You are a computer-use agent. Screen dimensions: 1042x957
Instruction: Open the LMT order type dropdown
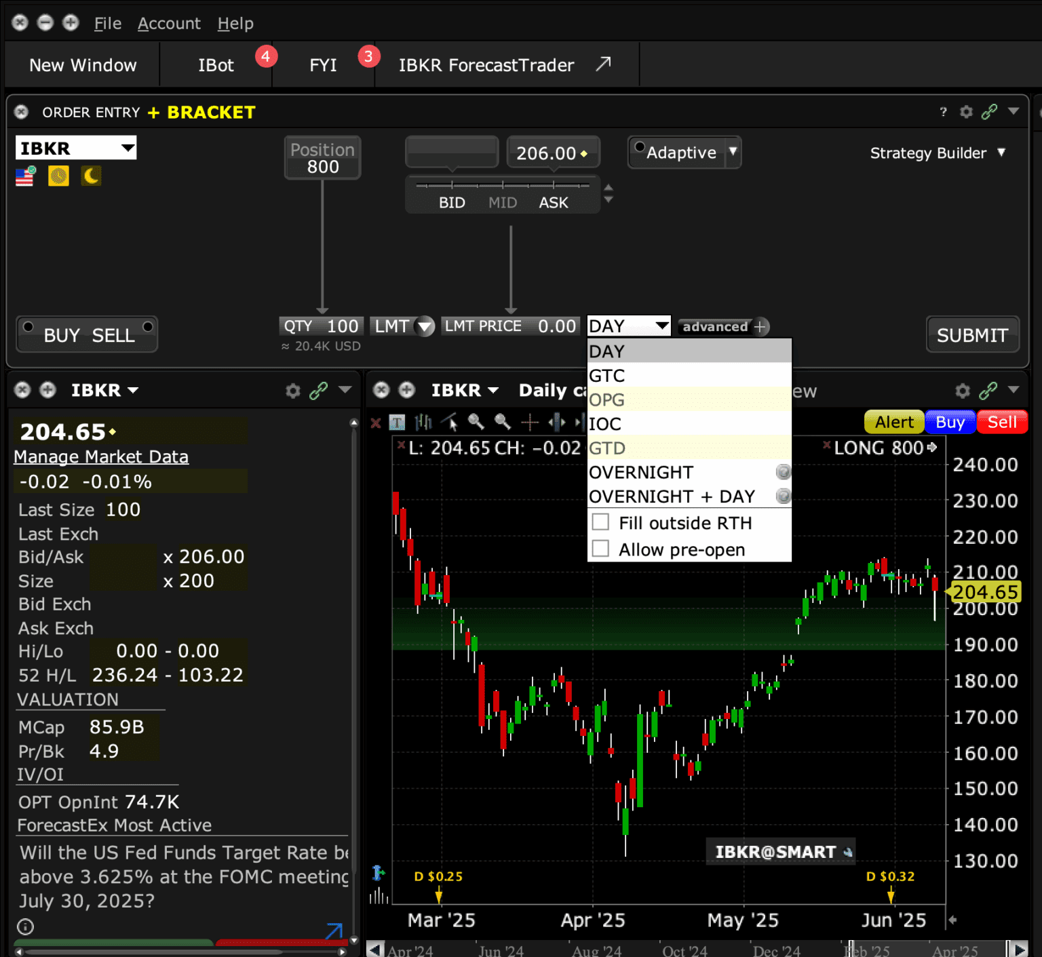click(x=425, y=327)
